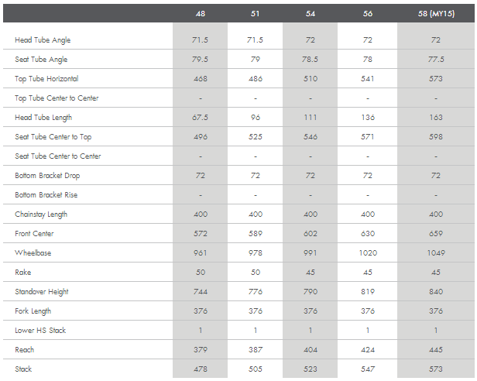
Task: Click the Stack value 573 for size 58
Action: [436, 369]
